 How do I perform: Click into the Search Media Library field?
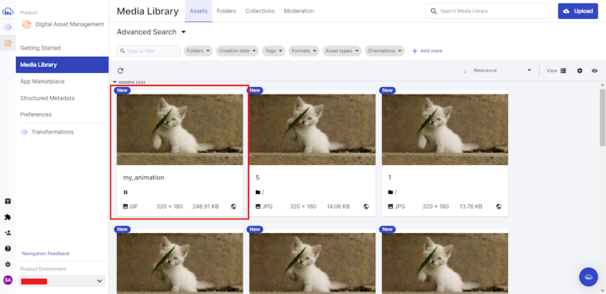pyautogui.click(x=488, y=12)
